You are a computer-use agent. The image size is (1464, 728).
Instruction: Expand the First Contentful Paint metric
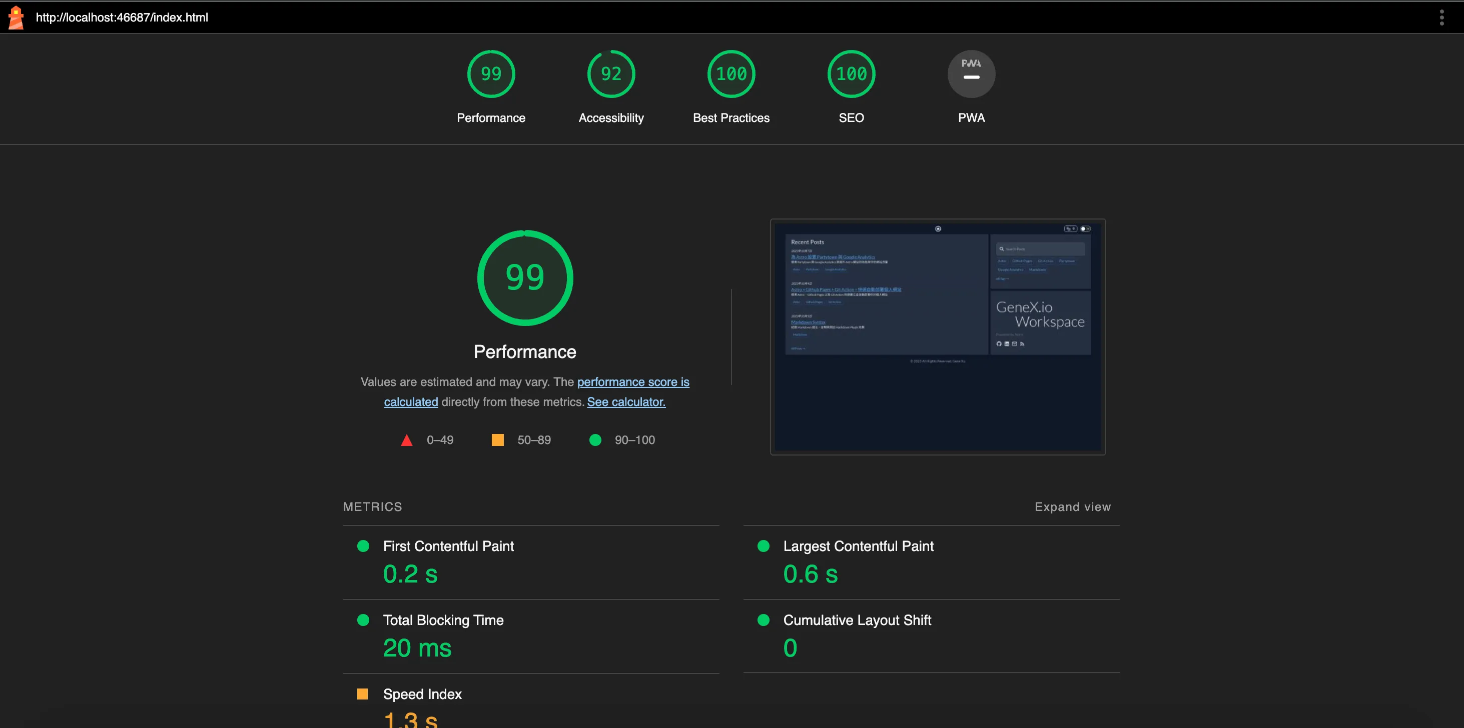click(x=448, y=545)
